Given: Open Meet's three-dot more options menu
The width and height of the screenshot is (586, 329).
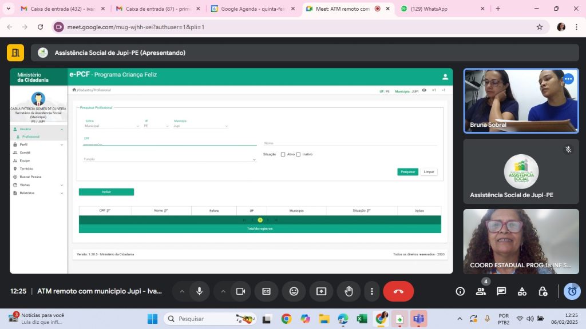Looking at the screenshot, I should (x=372, y=291).
